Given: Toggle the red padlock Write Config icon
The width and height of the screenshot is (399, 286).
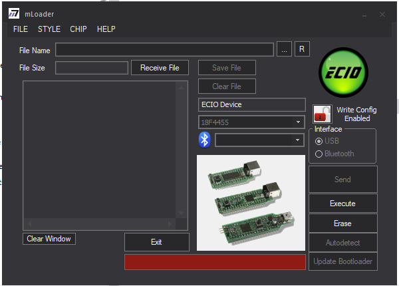Looking at the screenshot, I should pos(322,114).
